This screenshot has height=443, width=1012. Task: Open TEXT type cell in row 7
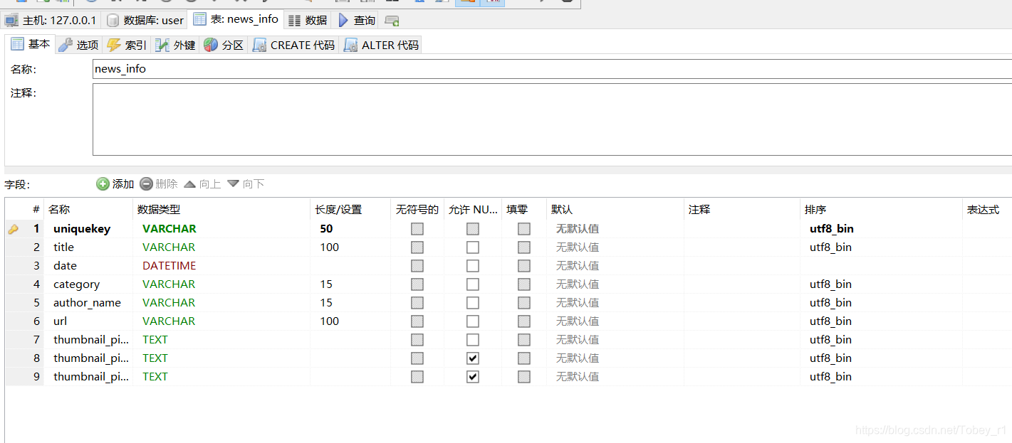(155, 340)
